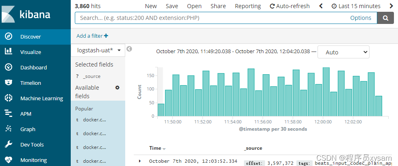Step the time range backward
The height and width of the screenshot is (166, 398).
tap(321, 6)
